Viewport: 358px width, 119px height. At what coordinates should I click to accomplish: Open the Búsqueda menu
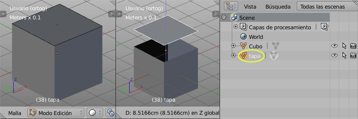[x=278, y=7]
